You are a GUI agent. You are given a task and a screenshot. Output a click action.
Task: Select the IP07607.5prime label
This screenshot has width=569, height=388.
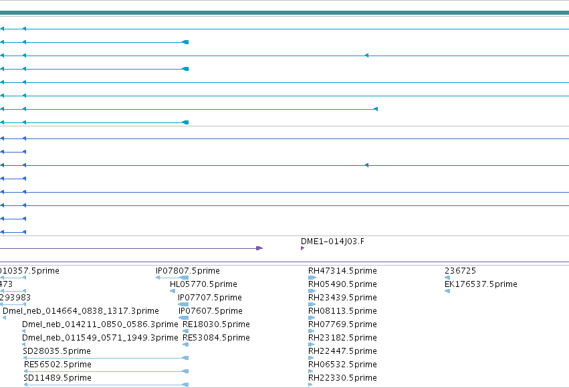211,311
